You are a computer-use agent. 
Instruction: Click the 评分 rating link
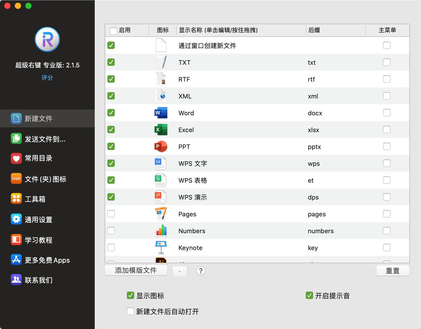[47, 78]
